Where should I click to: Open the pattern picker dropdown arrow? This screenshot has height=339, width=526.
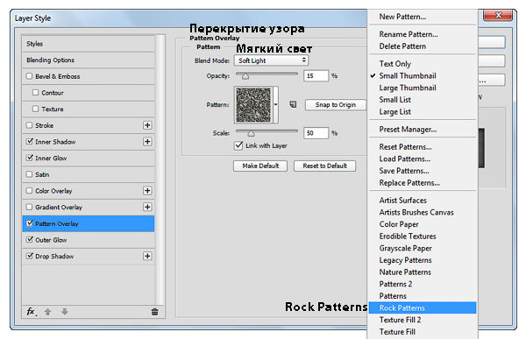pyautogui.click(x=276, y=104)
